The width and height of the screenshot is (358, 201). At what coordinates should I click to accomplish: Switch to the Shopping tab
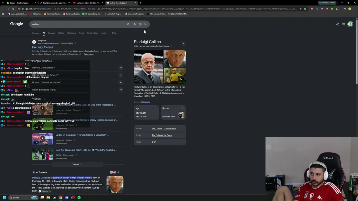[x=71, y=33]
